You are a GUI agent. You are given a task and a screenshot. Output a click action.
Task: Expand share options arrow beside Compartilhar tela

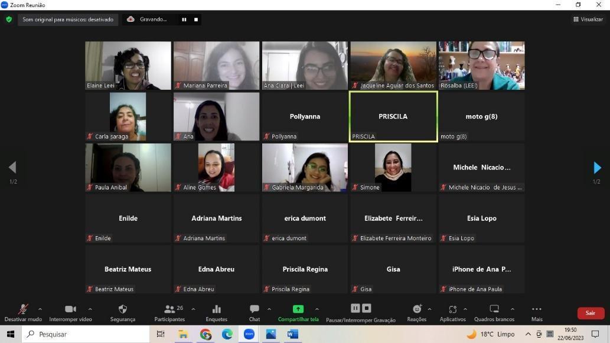tap(317, 309)
